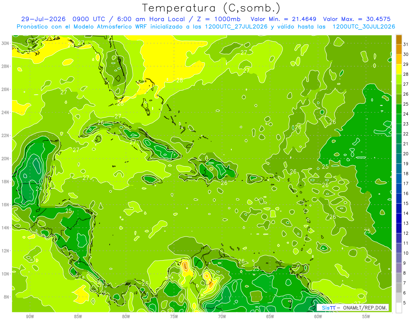This screenshot has height=321, width=415.
Task: Click the "75W" longitude axis label
Action: pyautogui.click(x=174, y=316)
